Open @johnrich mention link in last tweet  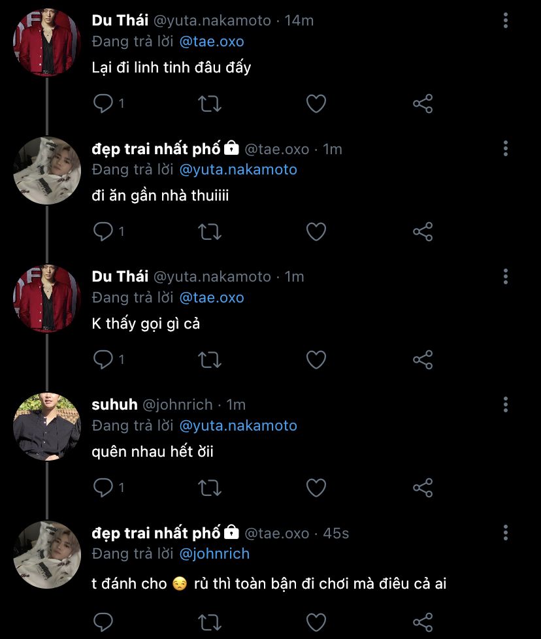(214, 553)
